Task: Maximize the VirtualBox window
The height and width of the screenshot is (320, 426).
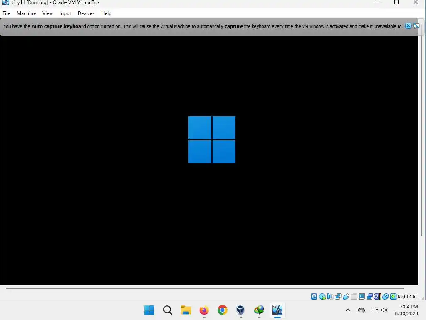Action: point(396,2)
